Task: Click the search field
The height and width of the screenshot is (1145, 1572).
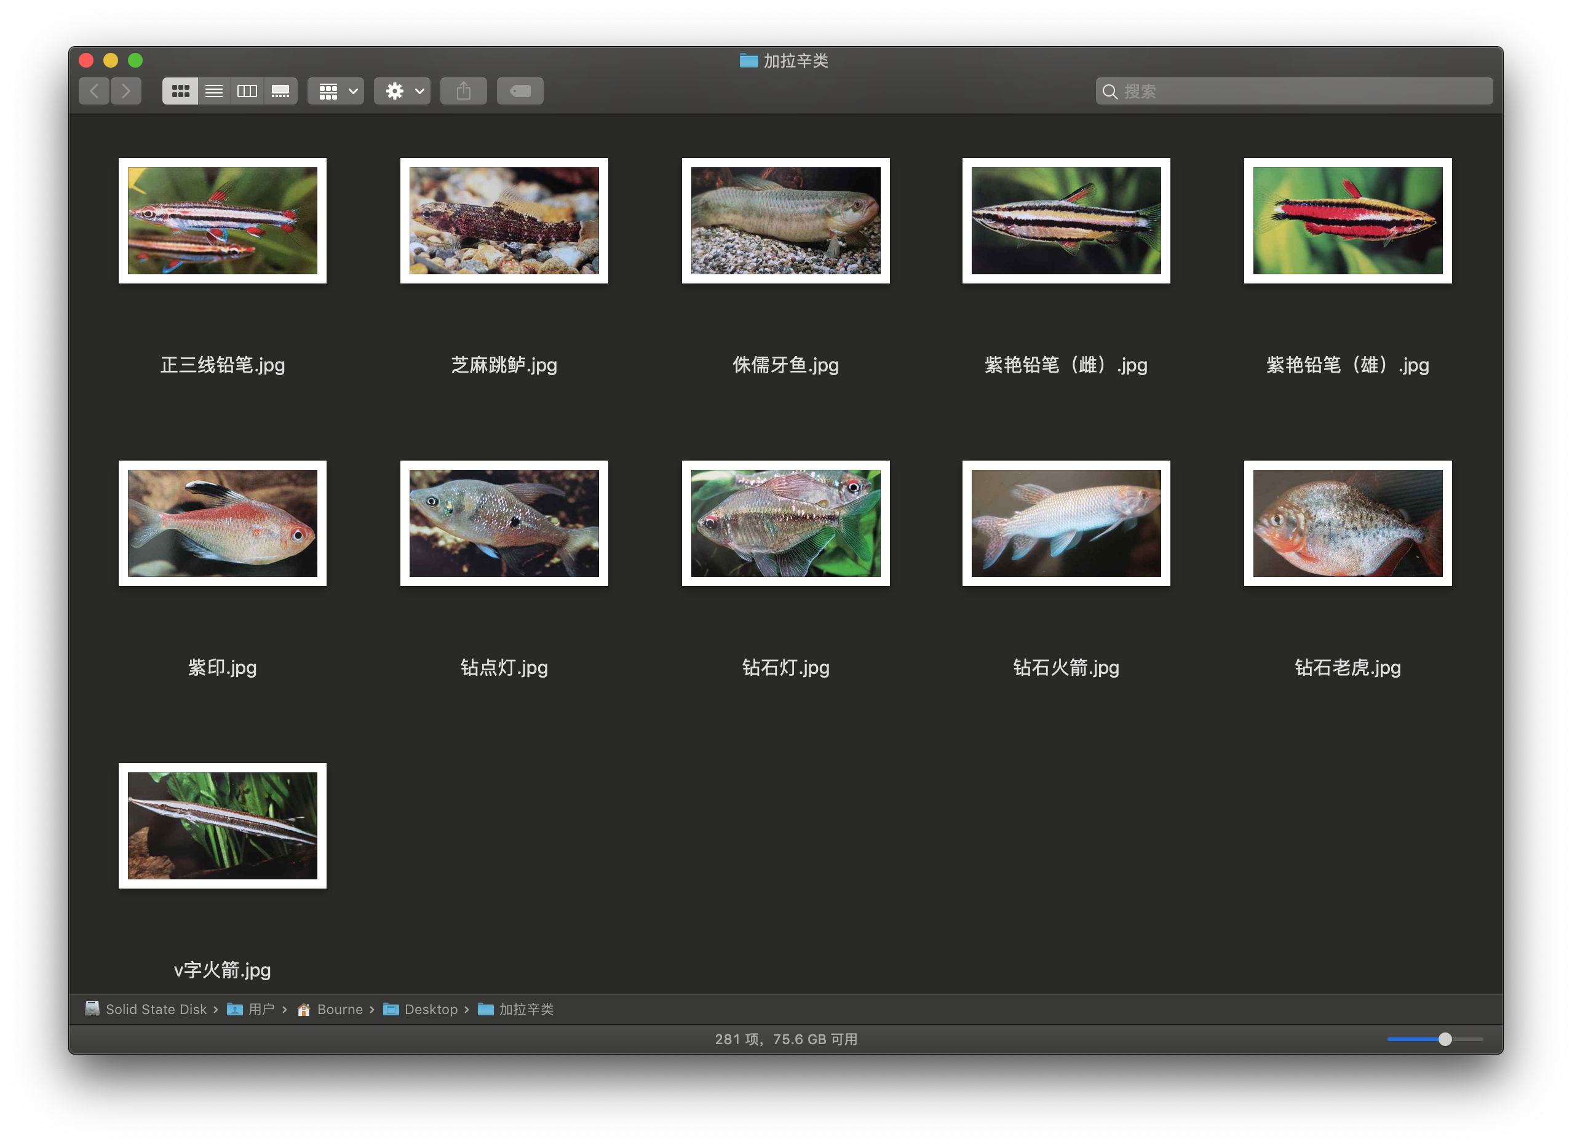Action: click(1294, 91)
